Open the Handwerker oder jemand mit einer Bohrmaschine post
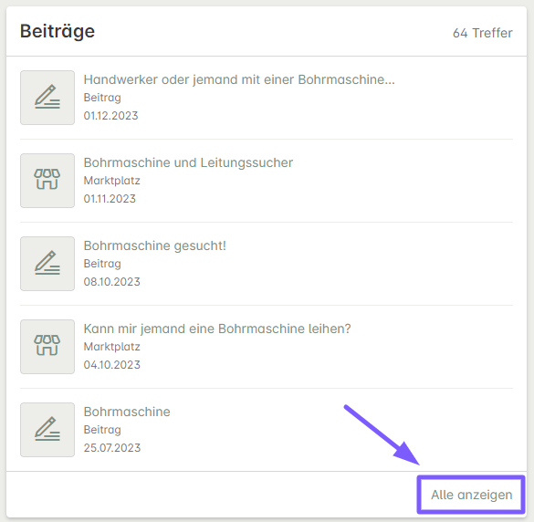Screen dimensions: 534x522 pos(239,79)
